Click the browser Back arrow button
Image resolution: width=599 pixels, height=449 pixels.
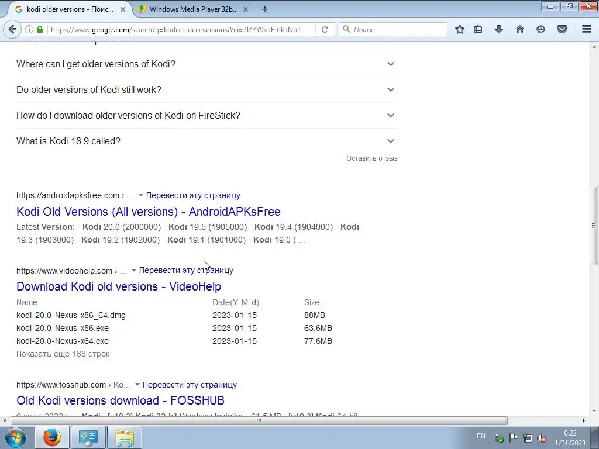(x=12, y=29)
